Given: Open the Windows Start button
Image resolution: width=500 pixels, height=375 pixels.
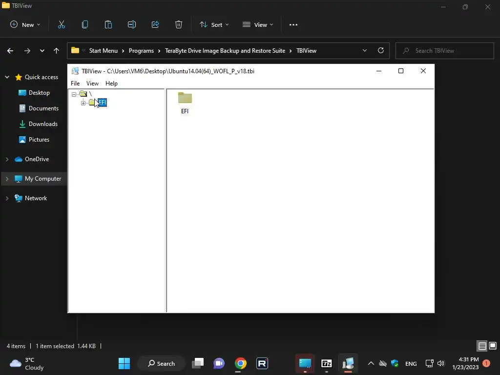Looking at the screenshot, I should [x=124, y=363].
